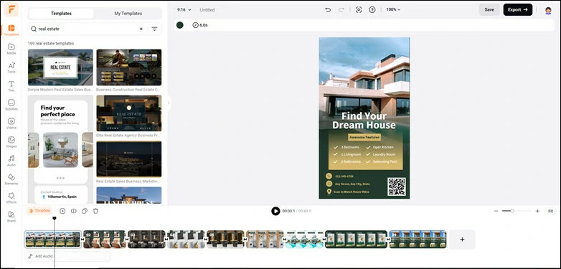Screen dimensions: 561x269
Task: Open the template filter options icon
Action: [154, 29]
